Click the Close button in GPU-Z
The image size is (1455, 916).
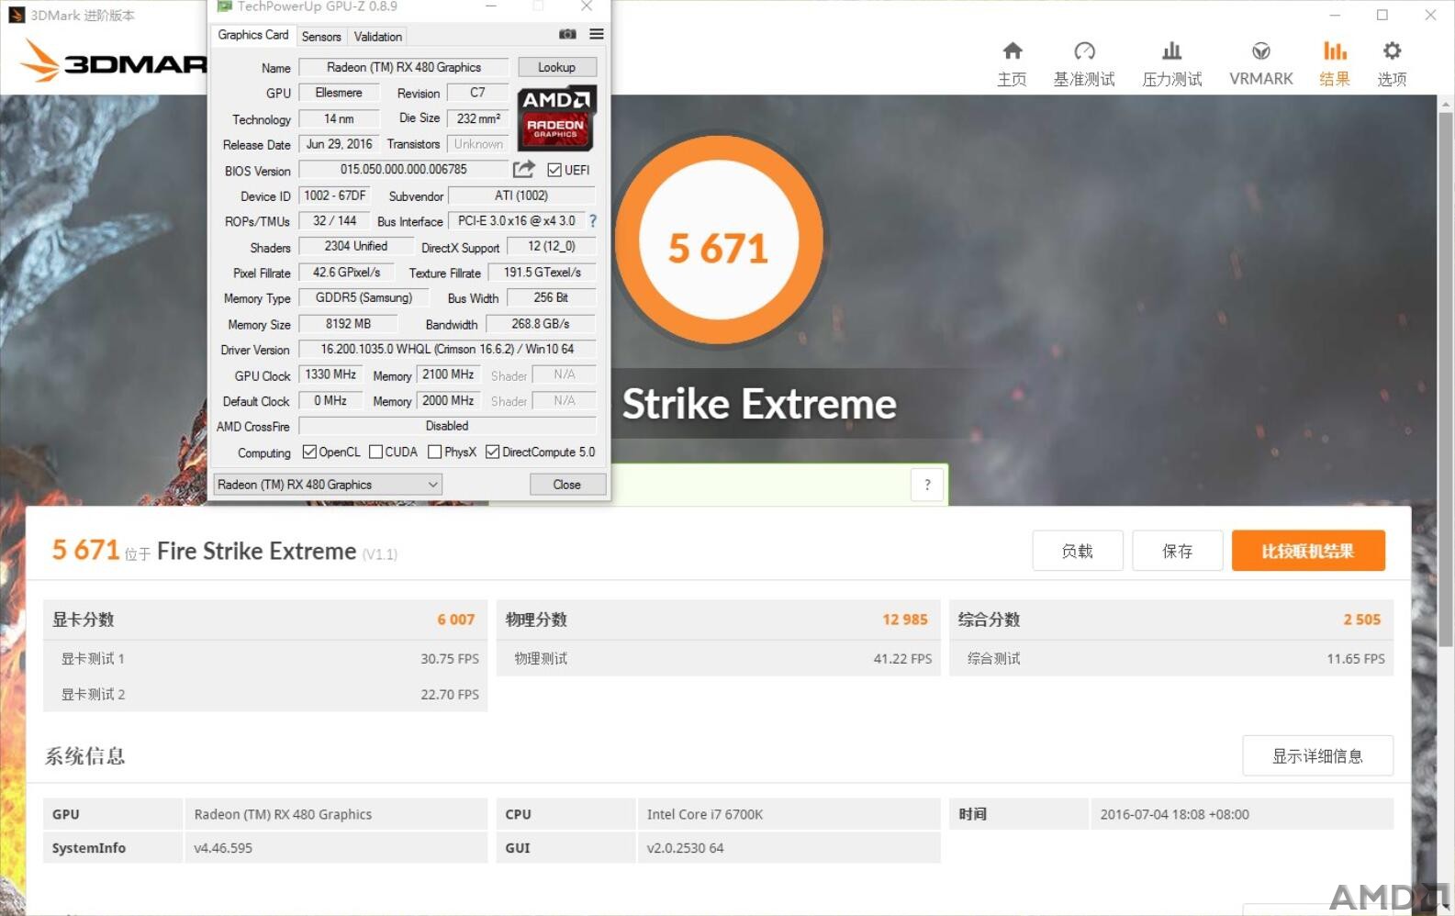click(567, 485)
